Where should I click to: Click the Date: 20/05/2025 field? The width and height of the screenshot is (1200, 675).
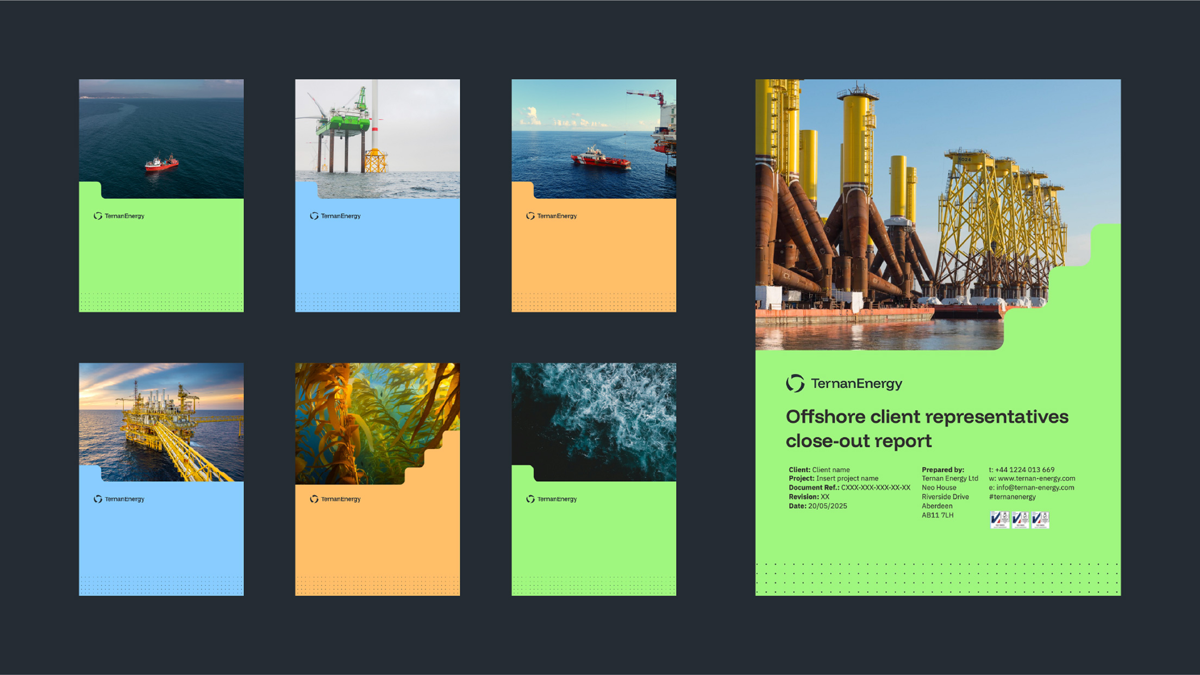point(817,506)
